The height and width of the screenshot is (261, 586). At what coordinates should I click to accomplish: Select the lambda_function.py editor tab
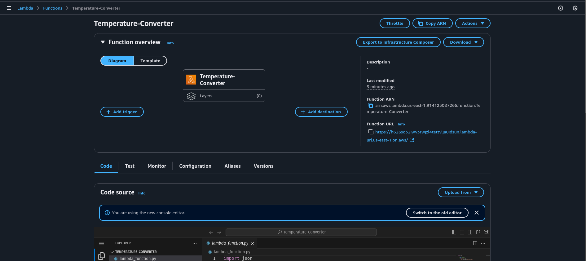(230, 243)
